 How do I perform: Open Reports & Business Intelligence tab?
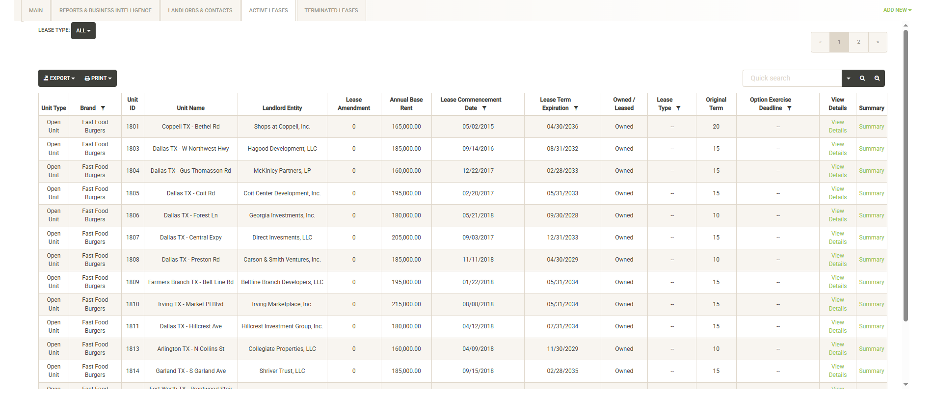(106, 10)
